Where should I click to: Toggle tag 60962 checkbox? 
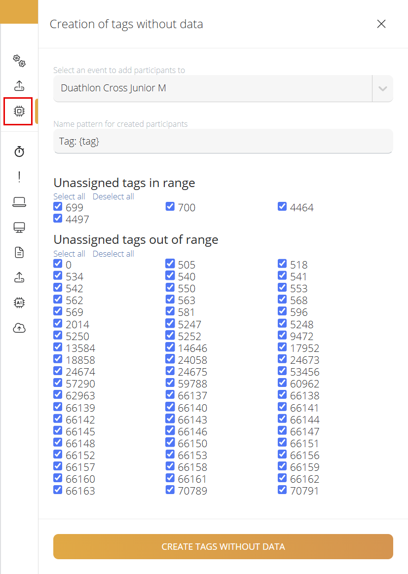[x=282, y=383]
